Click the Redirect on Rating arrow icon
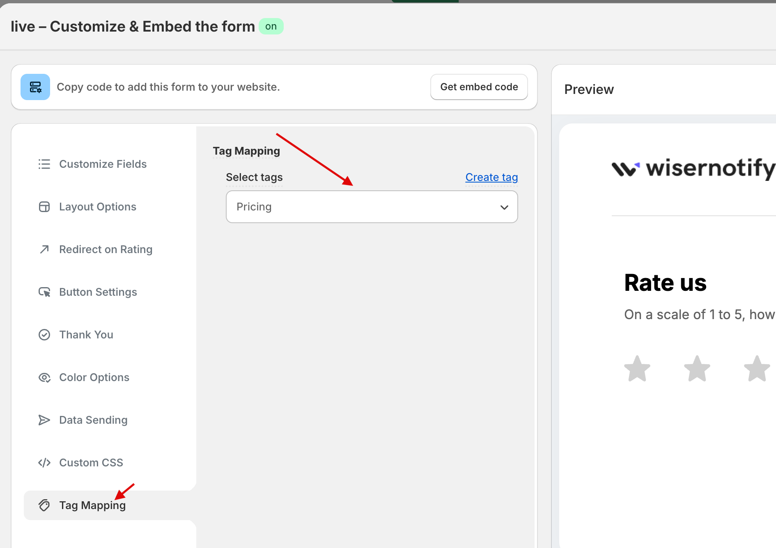The height and width of the screenshot is (548, 776). (44, 249)
